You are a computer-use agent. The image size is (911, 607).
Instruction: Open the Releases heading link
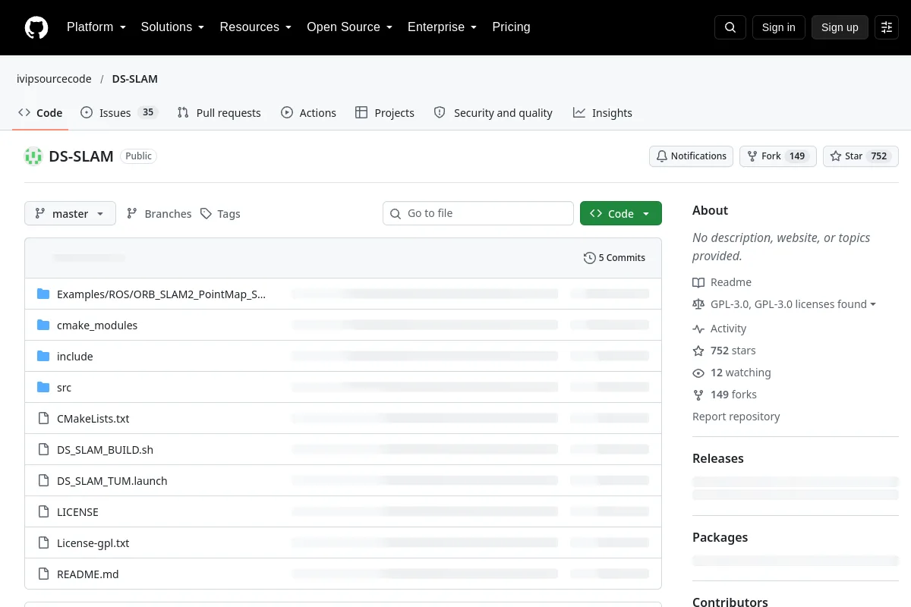click(718, 458)
